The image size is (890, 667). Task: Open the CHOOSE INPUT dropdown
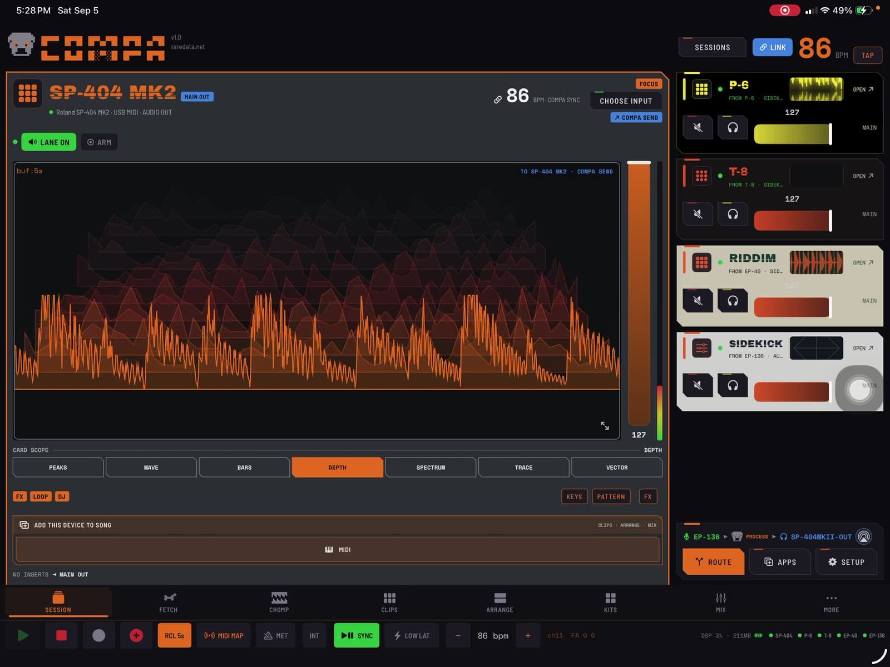[x=626, y=101]
